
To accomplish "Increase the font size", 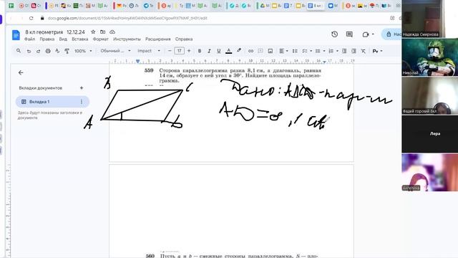I will coord(189,51).
